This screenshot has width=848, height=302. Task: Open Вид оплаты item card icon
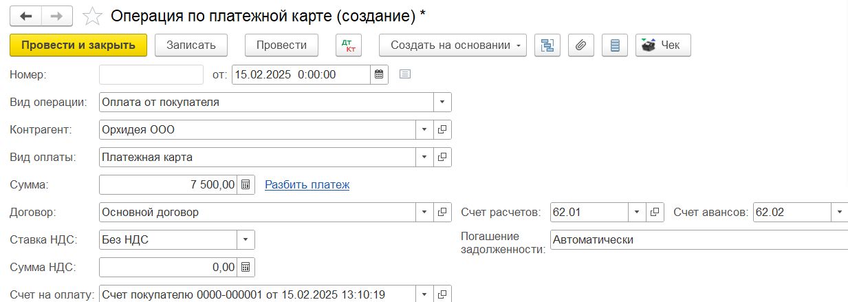[443, 157]
